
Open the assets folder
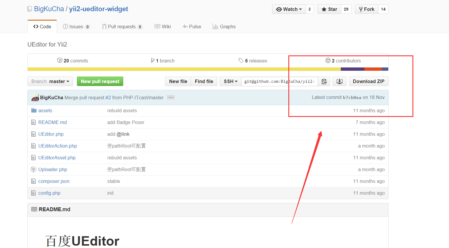[45, 110]
